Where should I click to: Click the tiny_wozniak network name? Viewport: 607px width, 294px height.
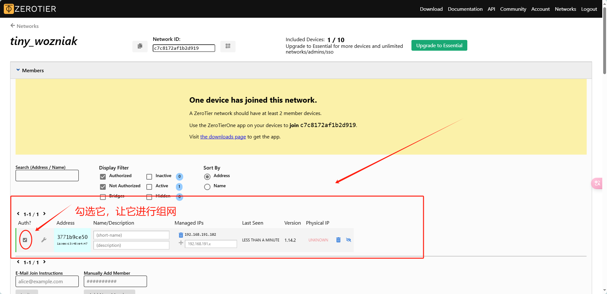click(x=44, y=41)
